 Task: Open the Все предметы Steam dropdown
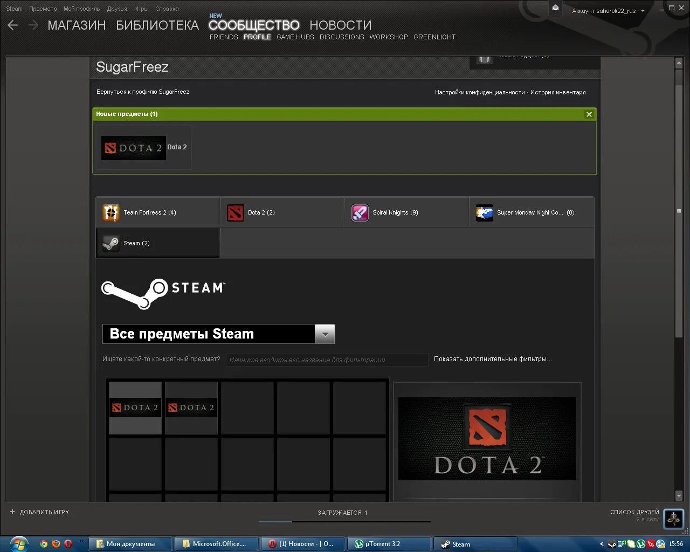pos(218,334)
